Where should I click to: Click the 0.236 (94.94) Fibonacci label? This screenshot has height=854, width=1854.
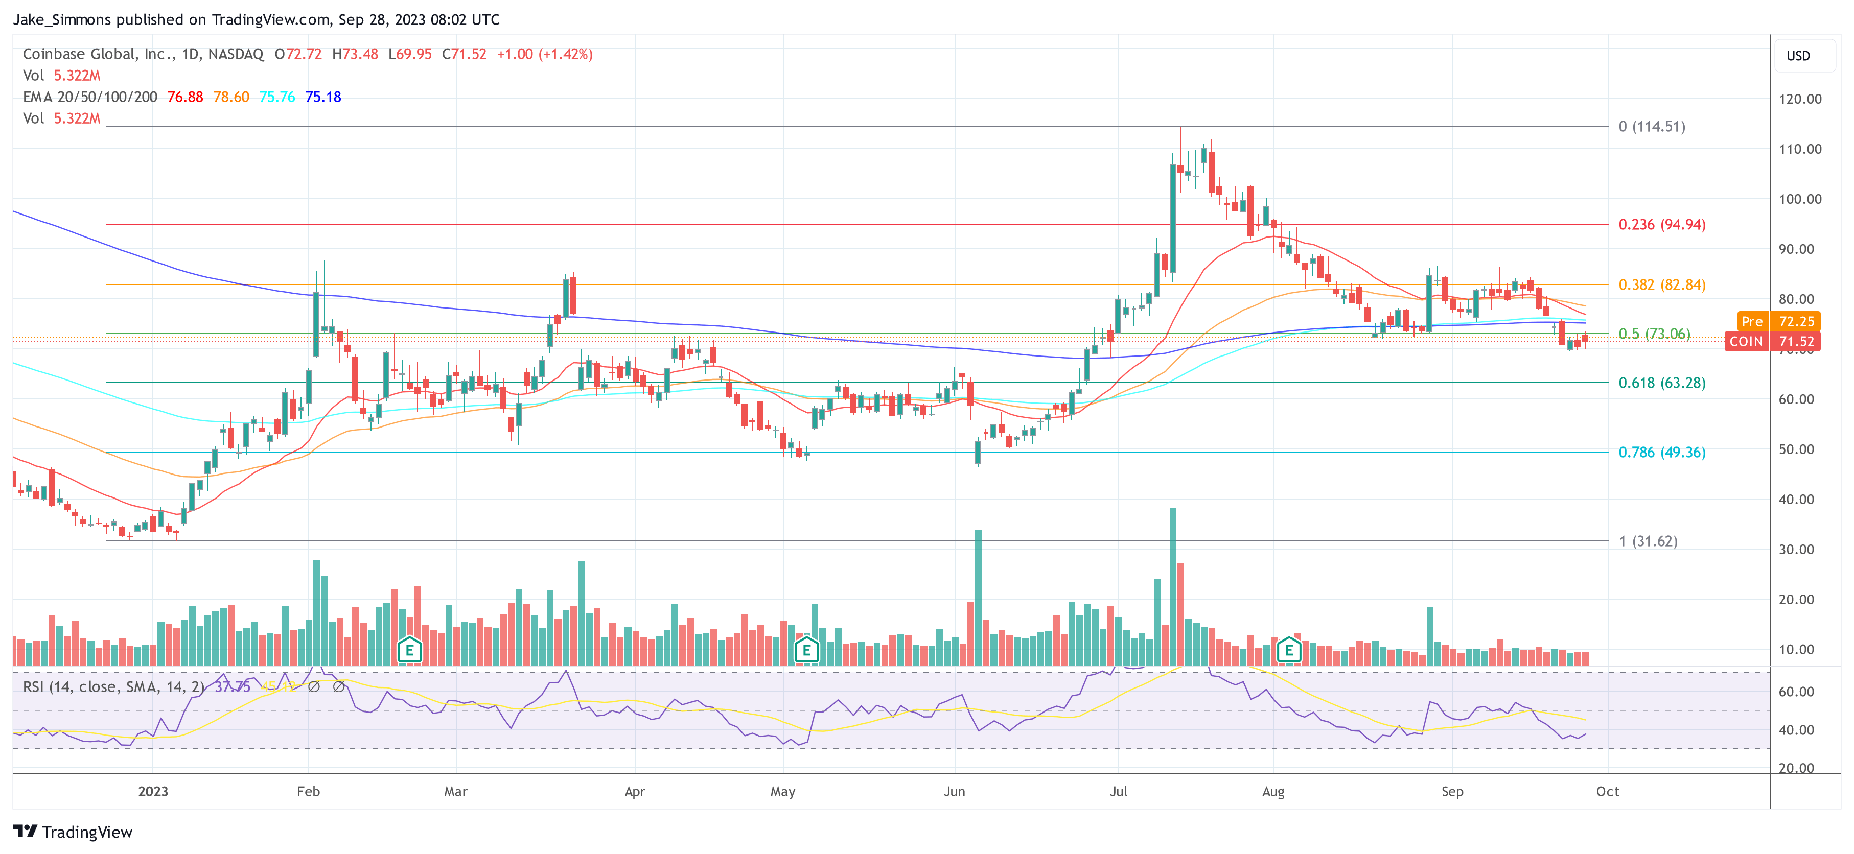(1662, 224)
